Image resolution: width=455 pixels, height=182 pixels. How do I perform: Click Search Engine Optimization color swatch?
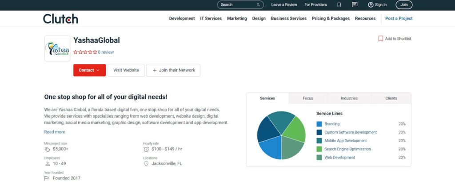coord(319,149)
